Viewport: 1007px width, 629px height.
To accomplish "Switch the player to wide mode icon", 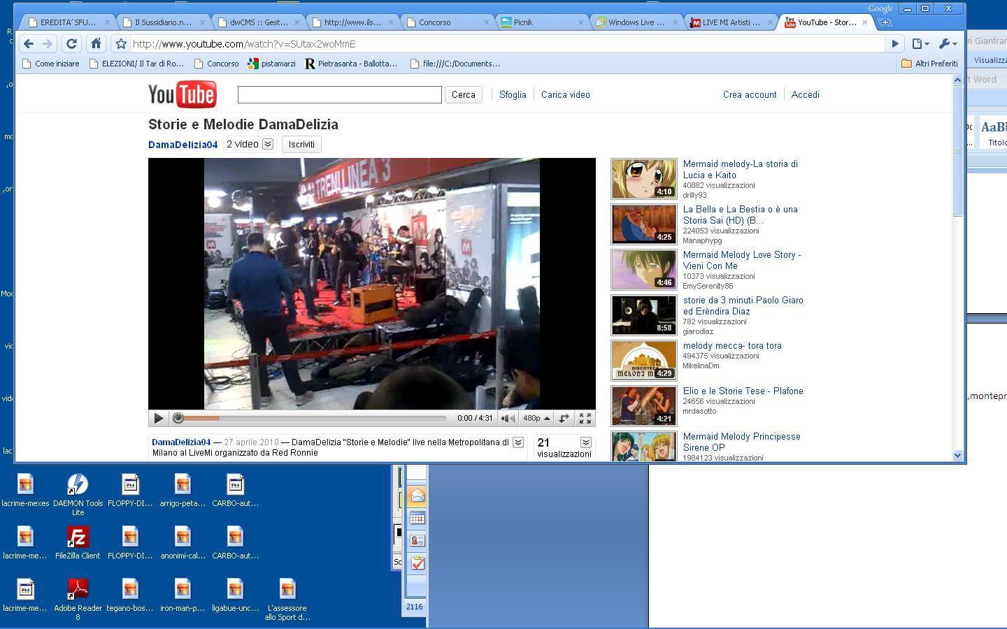I will (x=564, y=418).
